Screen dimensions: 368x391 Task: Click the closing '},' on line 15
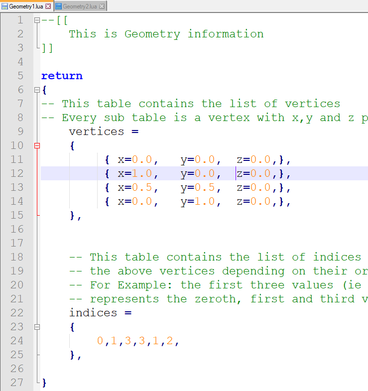pyautogui.click(x=76, y=216)
